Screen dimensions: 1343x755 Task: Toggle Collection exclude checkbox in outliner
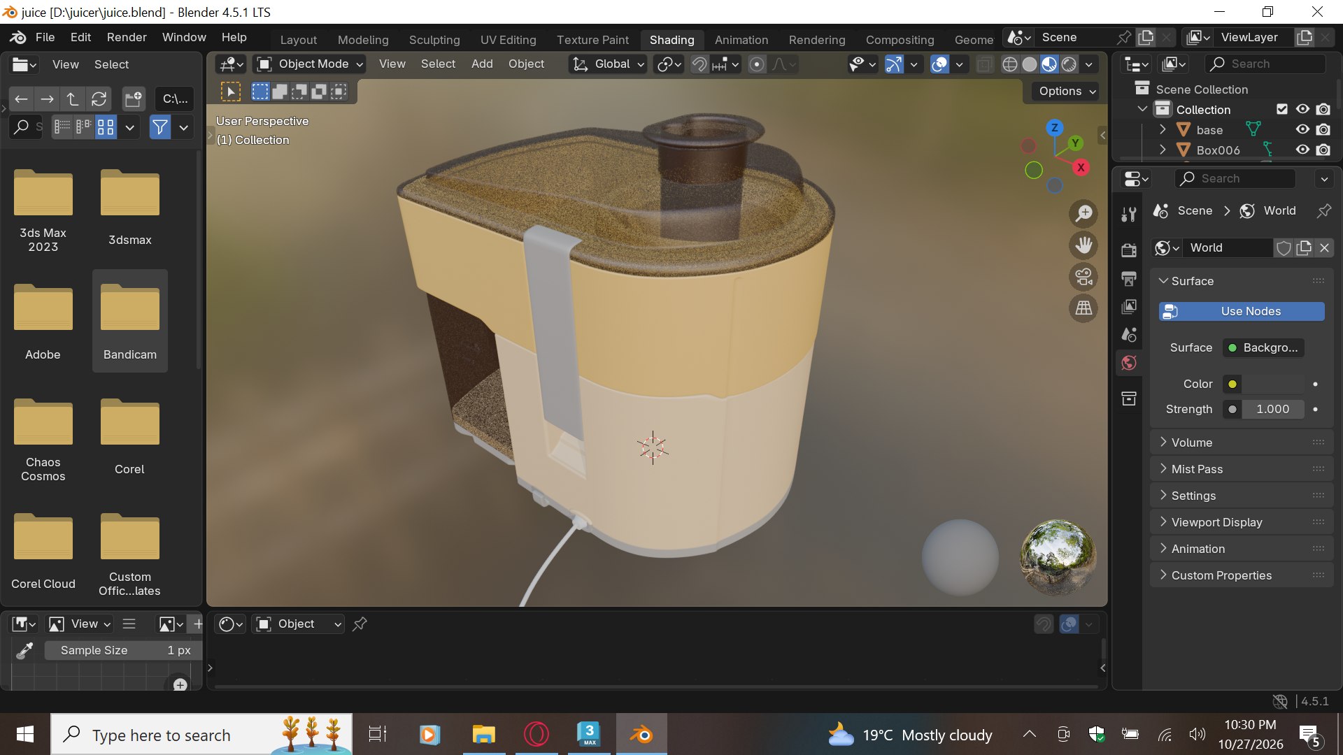1281,109
